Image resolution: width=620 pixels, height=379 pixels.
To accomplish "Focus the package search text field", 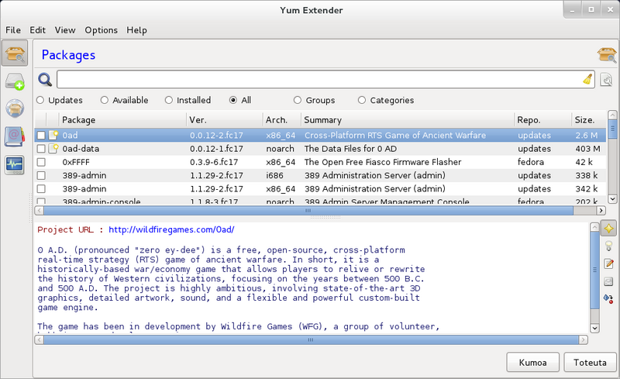I will point(318,79).
